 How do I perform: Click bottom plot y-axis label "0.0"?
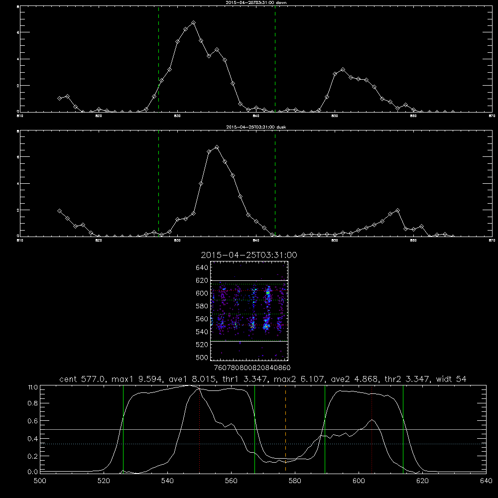(33, 472)
